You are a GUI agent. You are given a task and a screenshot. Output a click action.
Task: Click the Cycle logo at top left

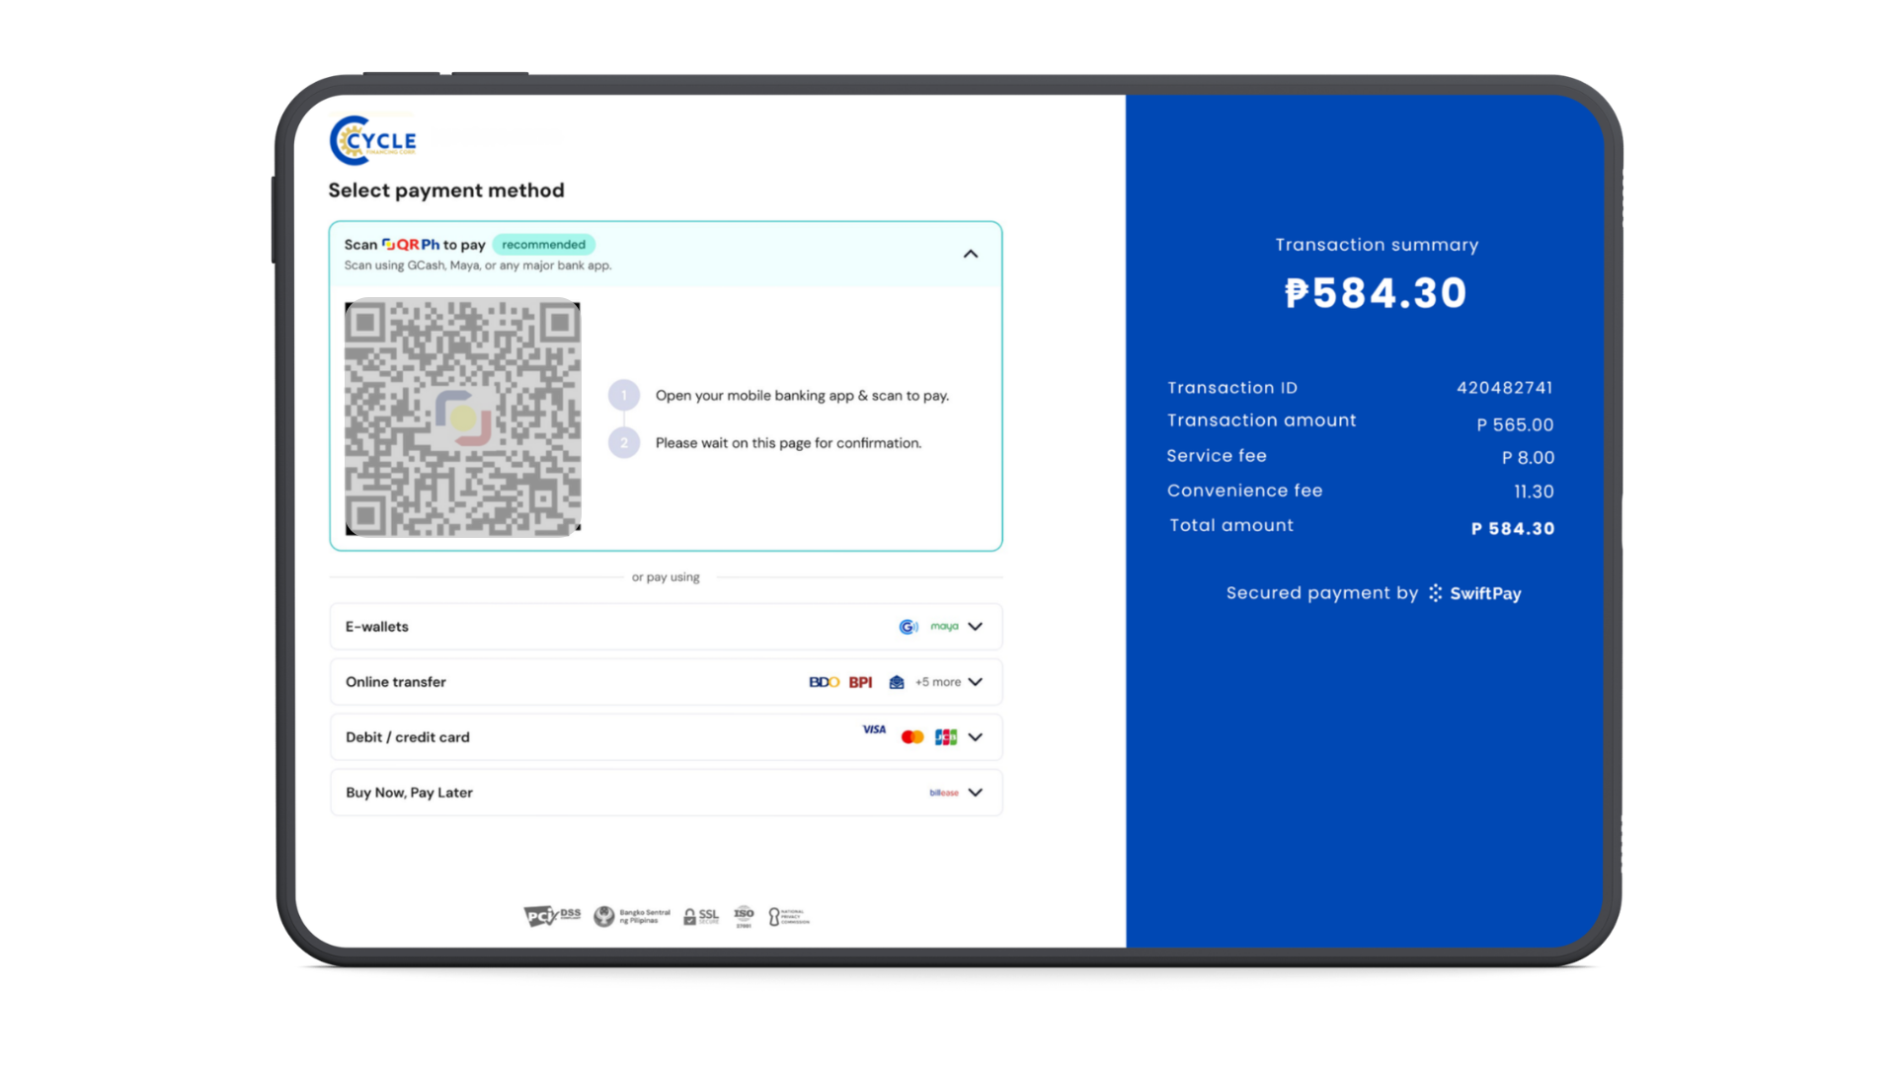pyautogui.click(x=373, y=140)
